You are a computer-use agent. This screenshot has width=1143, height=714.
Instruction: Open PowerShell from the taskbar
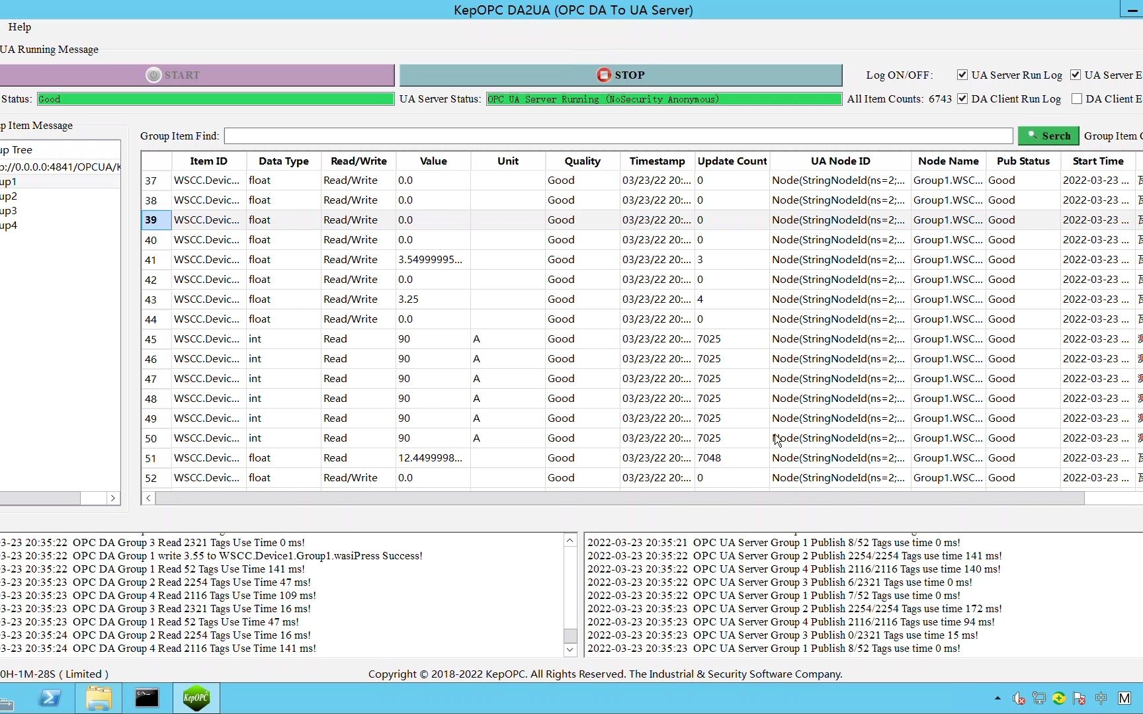[x=50, y=698]
